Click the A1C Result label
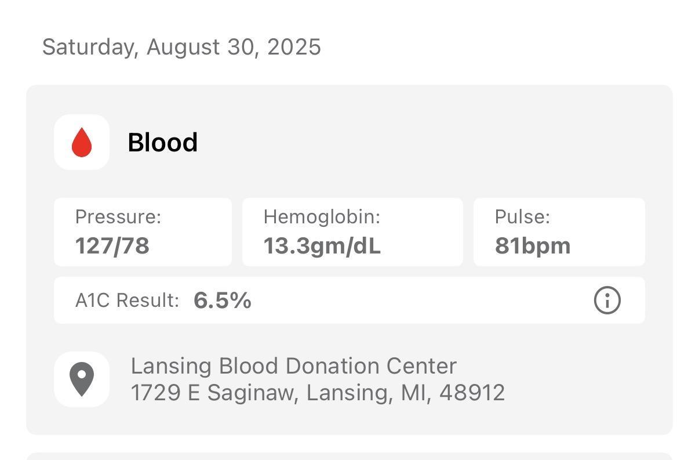699x460 pixels. point(128,300)
